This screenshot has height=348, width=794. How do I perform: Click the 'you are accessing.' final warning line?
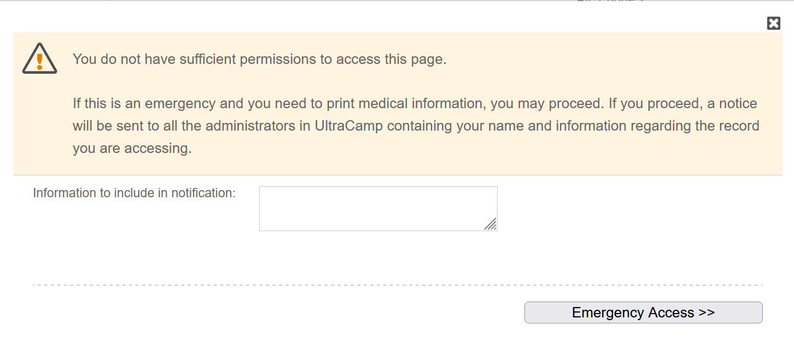click(x=132, y=149)
